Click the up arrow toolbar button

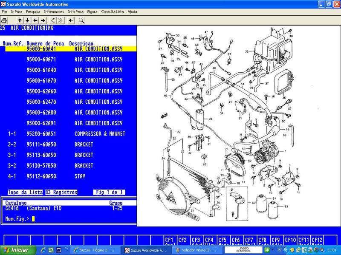pyautogui.click(x=20, y=20)
